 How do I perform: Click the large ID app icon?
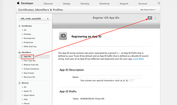point(63,36)
